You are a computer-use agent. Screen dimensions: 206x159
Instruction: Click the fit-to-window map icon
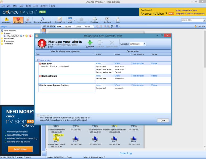coord(108,26)
